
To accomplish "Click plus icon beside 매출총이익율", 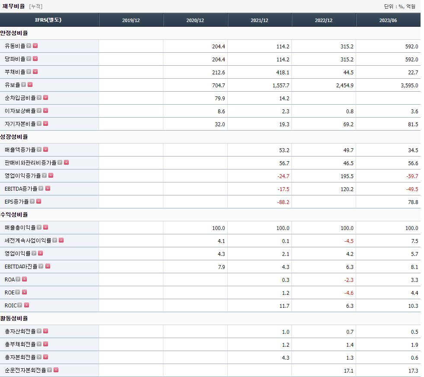I will pyautogui.click(x=46, y=227).
